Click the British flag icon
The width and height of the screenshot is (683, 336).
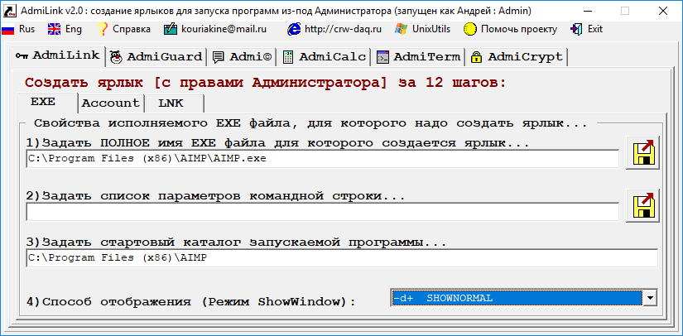[54, 29]
